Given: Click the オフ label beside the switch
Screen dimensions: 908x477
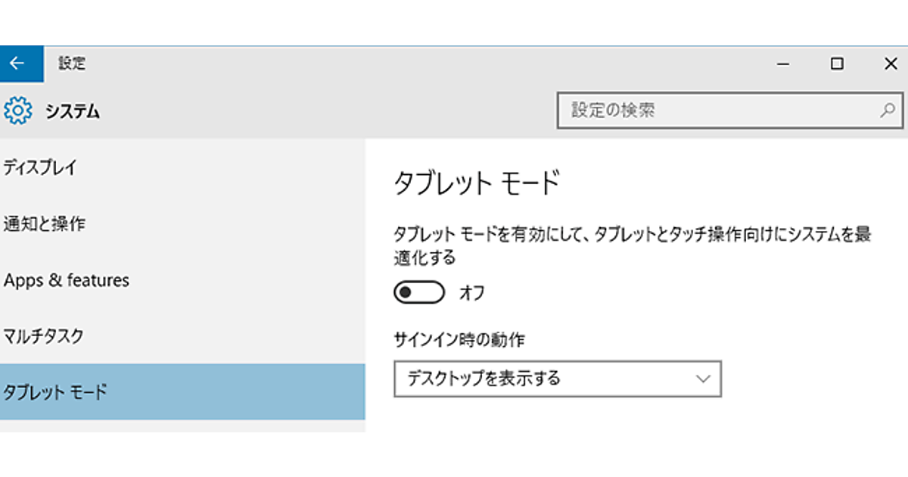Looking at the screenshot, I should click(471, 293).
